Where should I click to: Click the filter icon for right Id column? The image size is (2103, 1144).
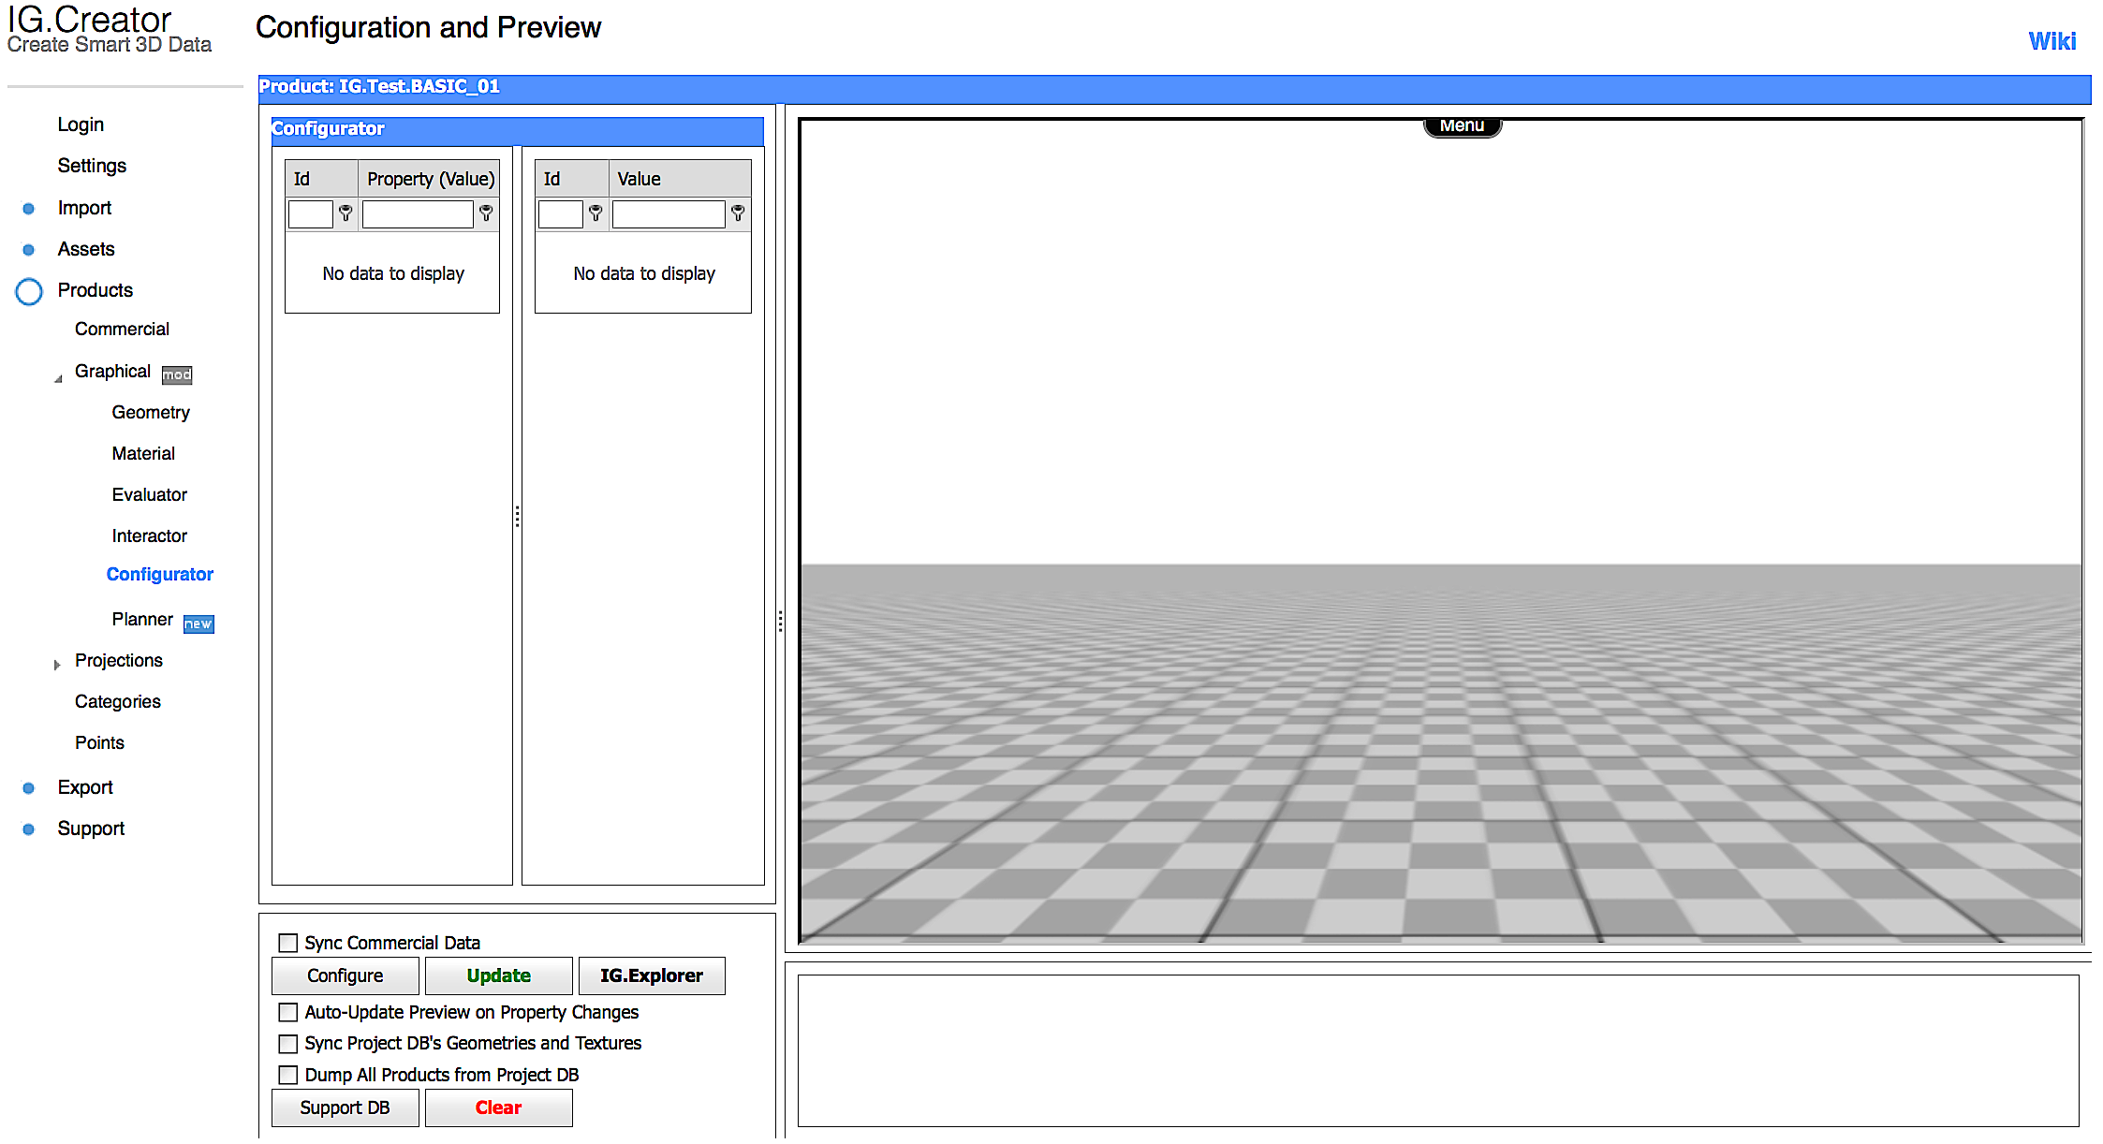[x=596, y=213]
